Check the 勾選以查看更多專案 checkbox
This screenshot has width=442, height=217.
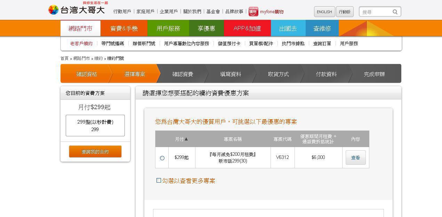159,180
